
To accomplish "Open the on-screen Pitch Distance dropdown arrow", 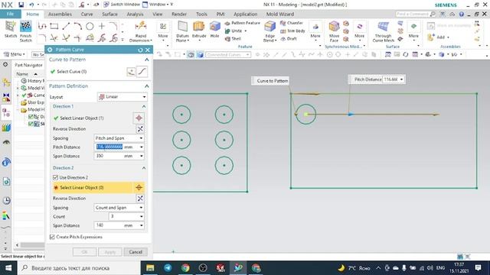I will pos(401,79).
